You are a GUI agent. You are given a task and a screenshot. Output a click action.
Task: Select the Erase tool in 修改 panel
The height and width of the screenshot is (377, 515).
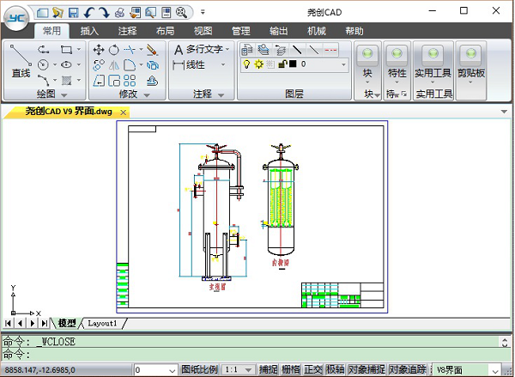tap(152, 50)
